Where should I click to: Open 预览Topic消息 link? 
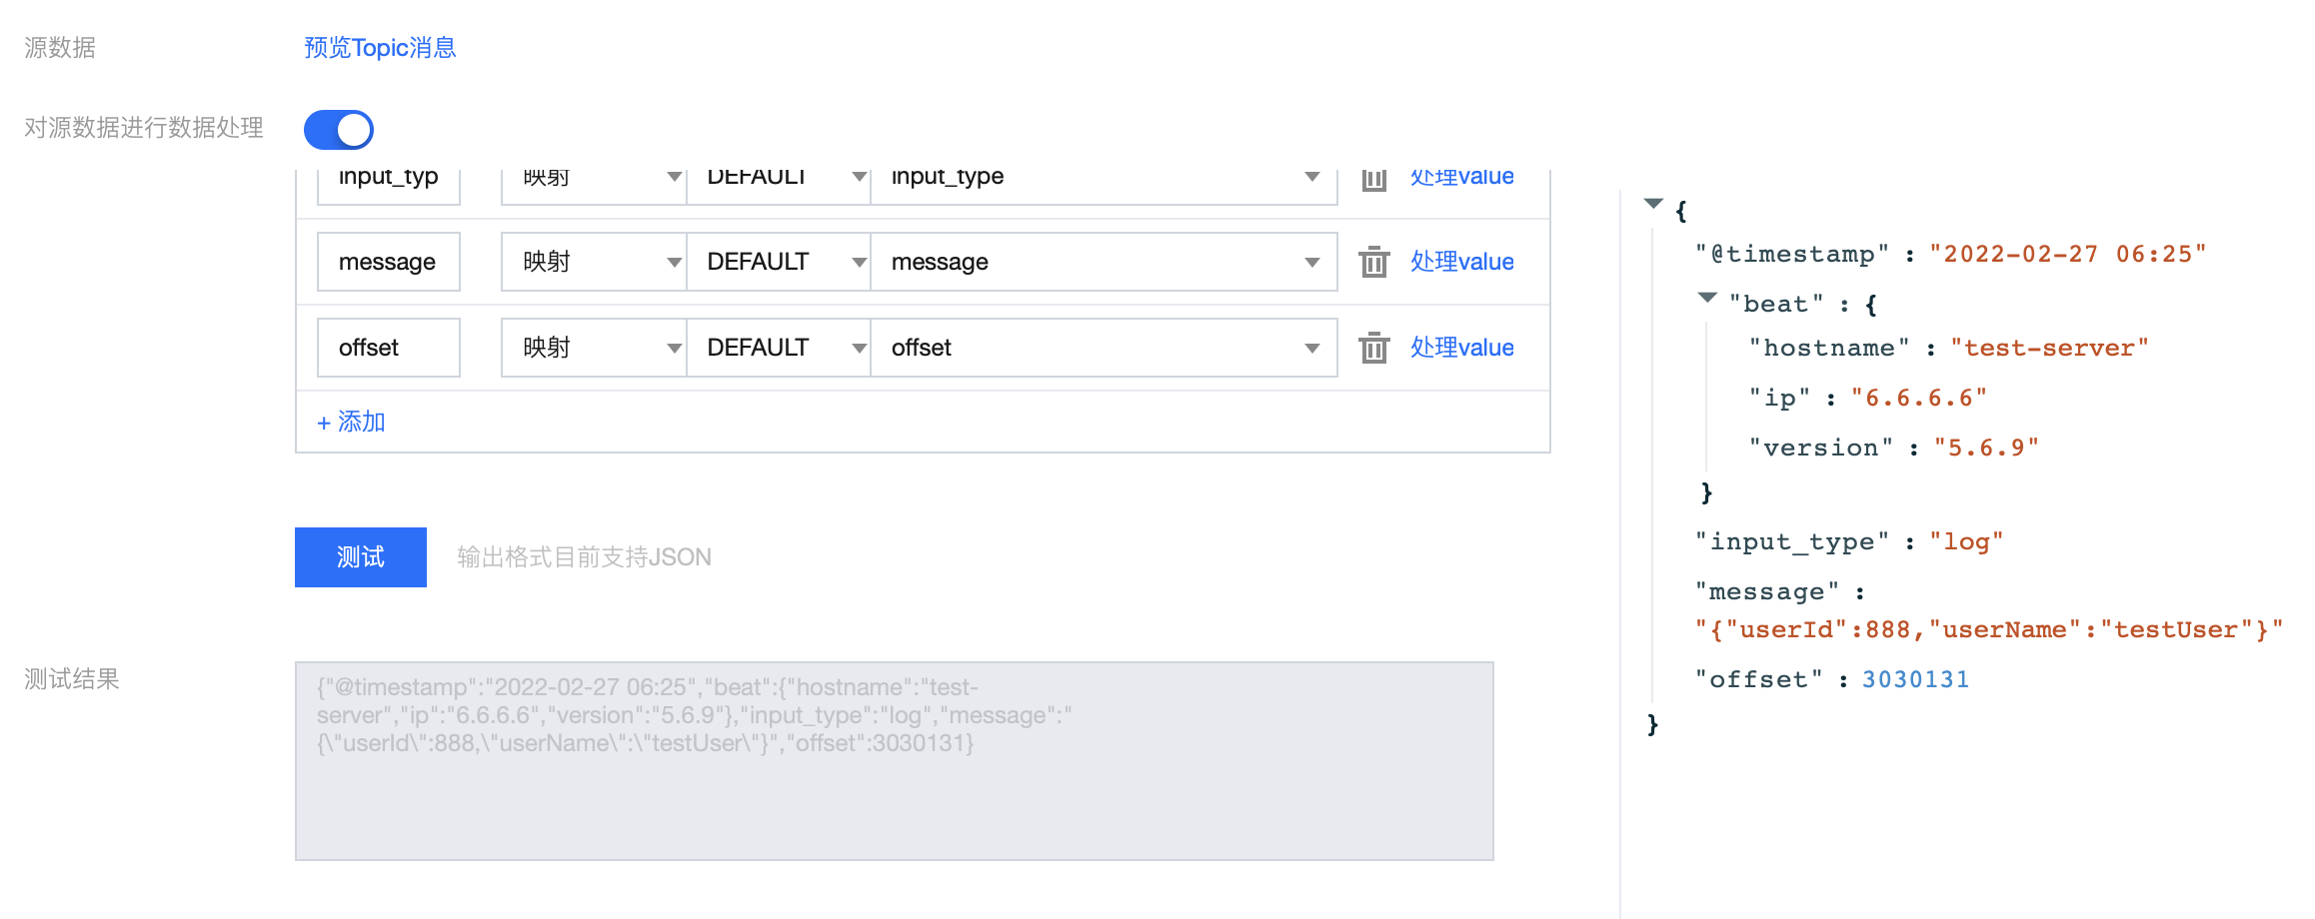tap(380, 48)
